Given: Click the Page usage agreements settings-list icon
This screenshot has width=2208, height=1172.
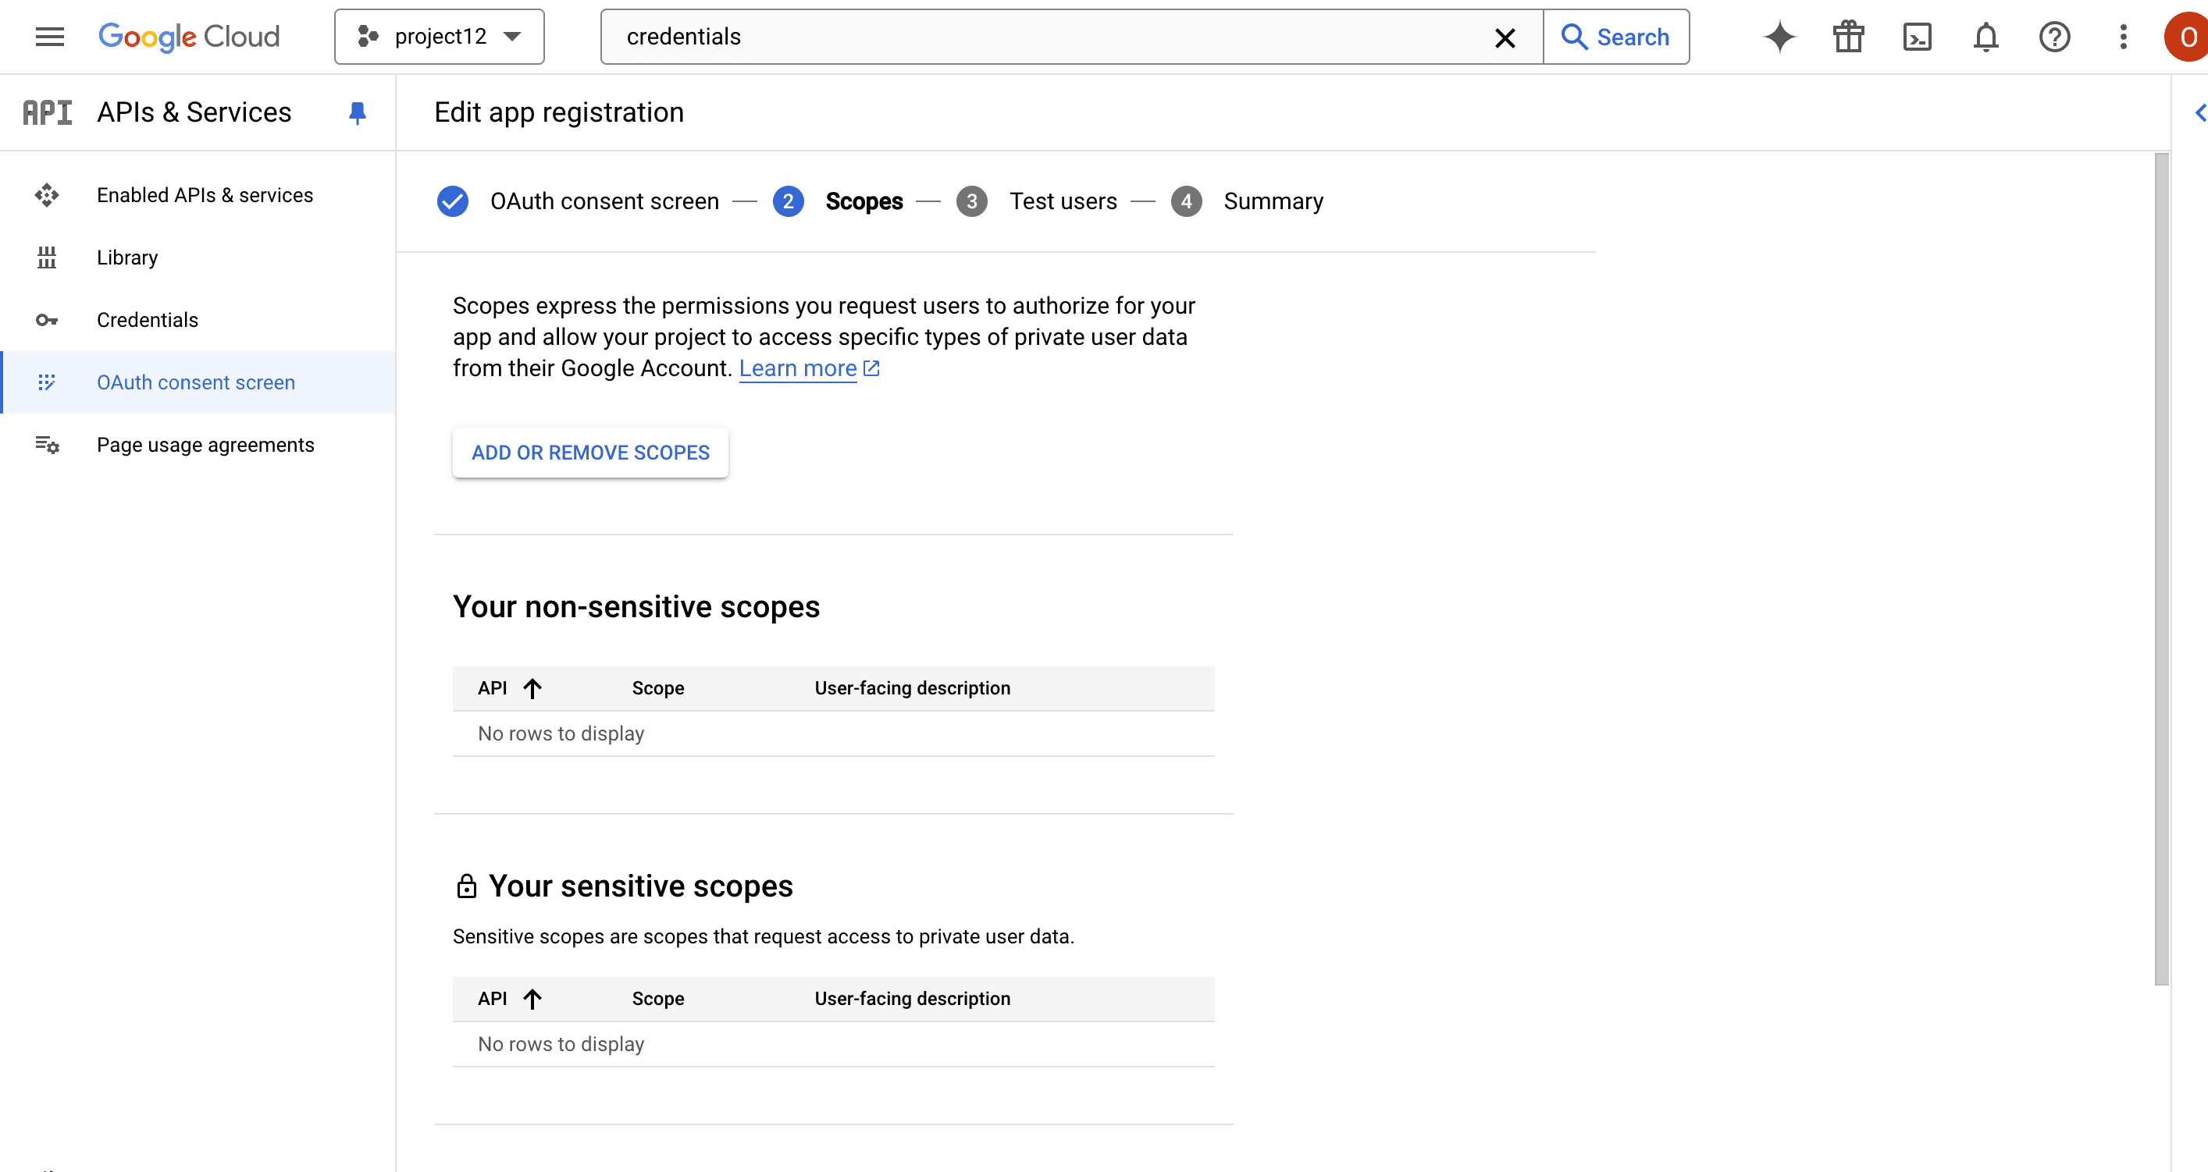Looking at the screenshot, I should click(x=47, y=445).
